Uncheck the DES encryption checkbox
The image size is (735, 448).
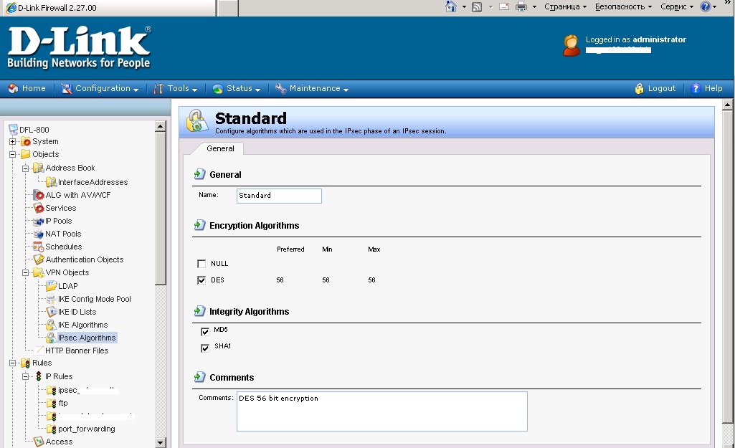pos(201,280)
